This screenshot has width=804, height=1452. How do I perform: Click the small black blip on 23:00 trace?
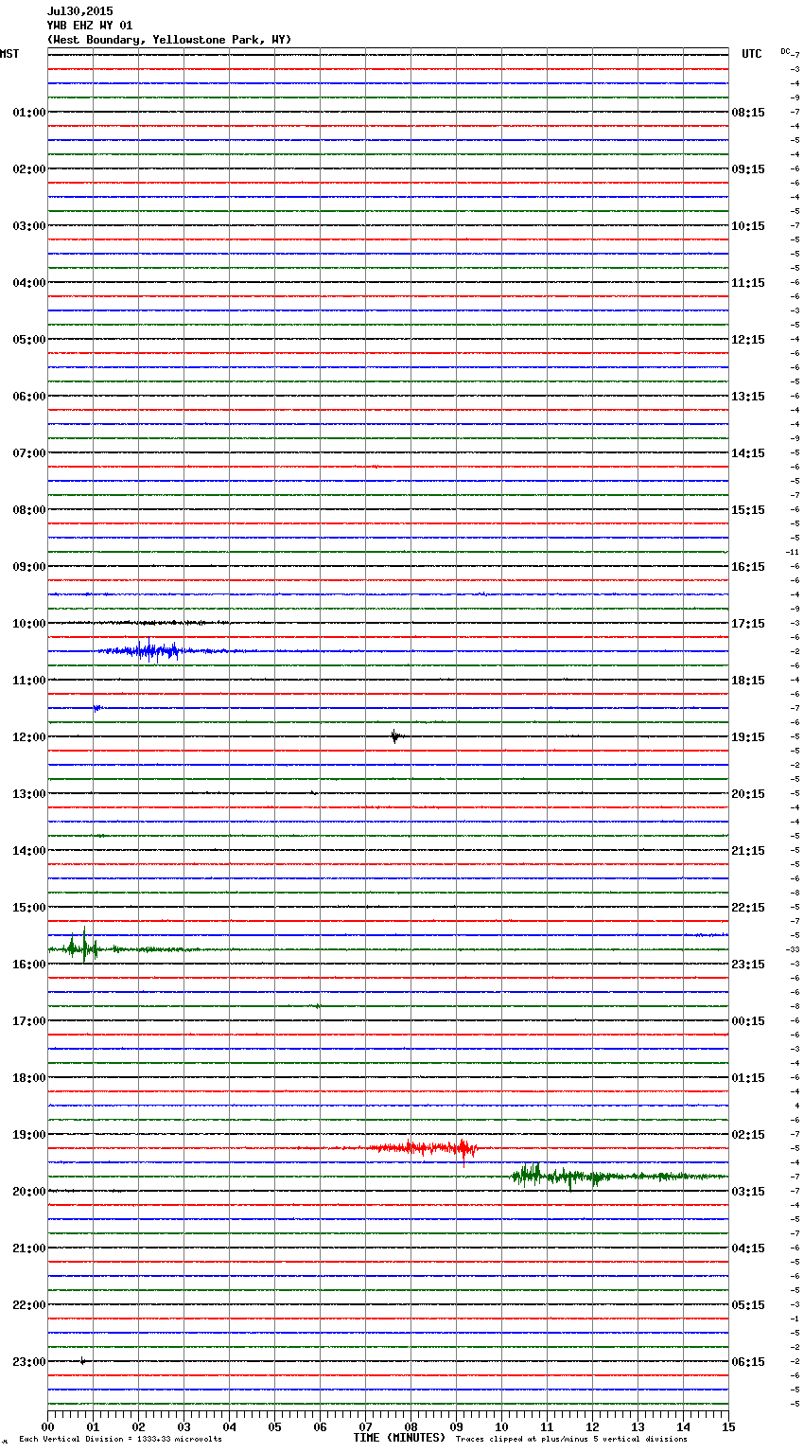click(x=82, y=1361)
